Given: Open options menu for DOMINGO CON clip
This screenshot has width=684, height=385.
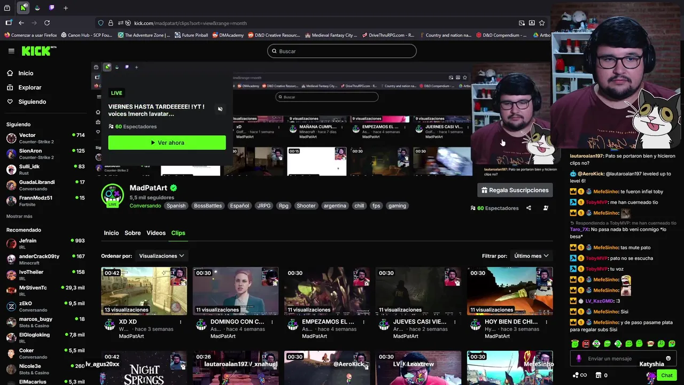Looking at the screenshot, I should pos(272,322).
